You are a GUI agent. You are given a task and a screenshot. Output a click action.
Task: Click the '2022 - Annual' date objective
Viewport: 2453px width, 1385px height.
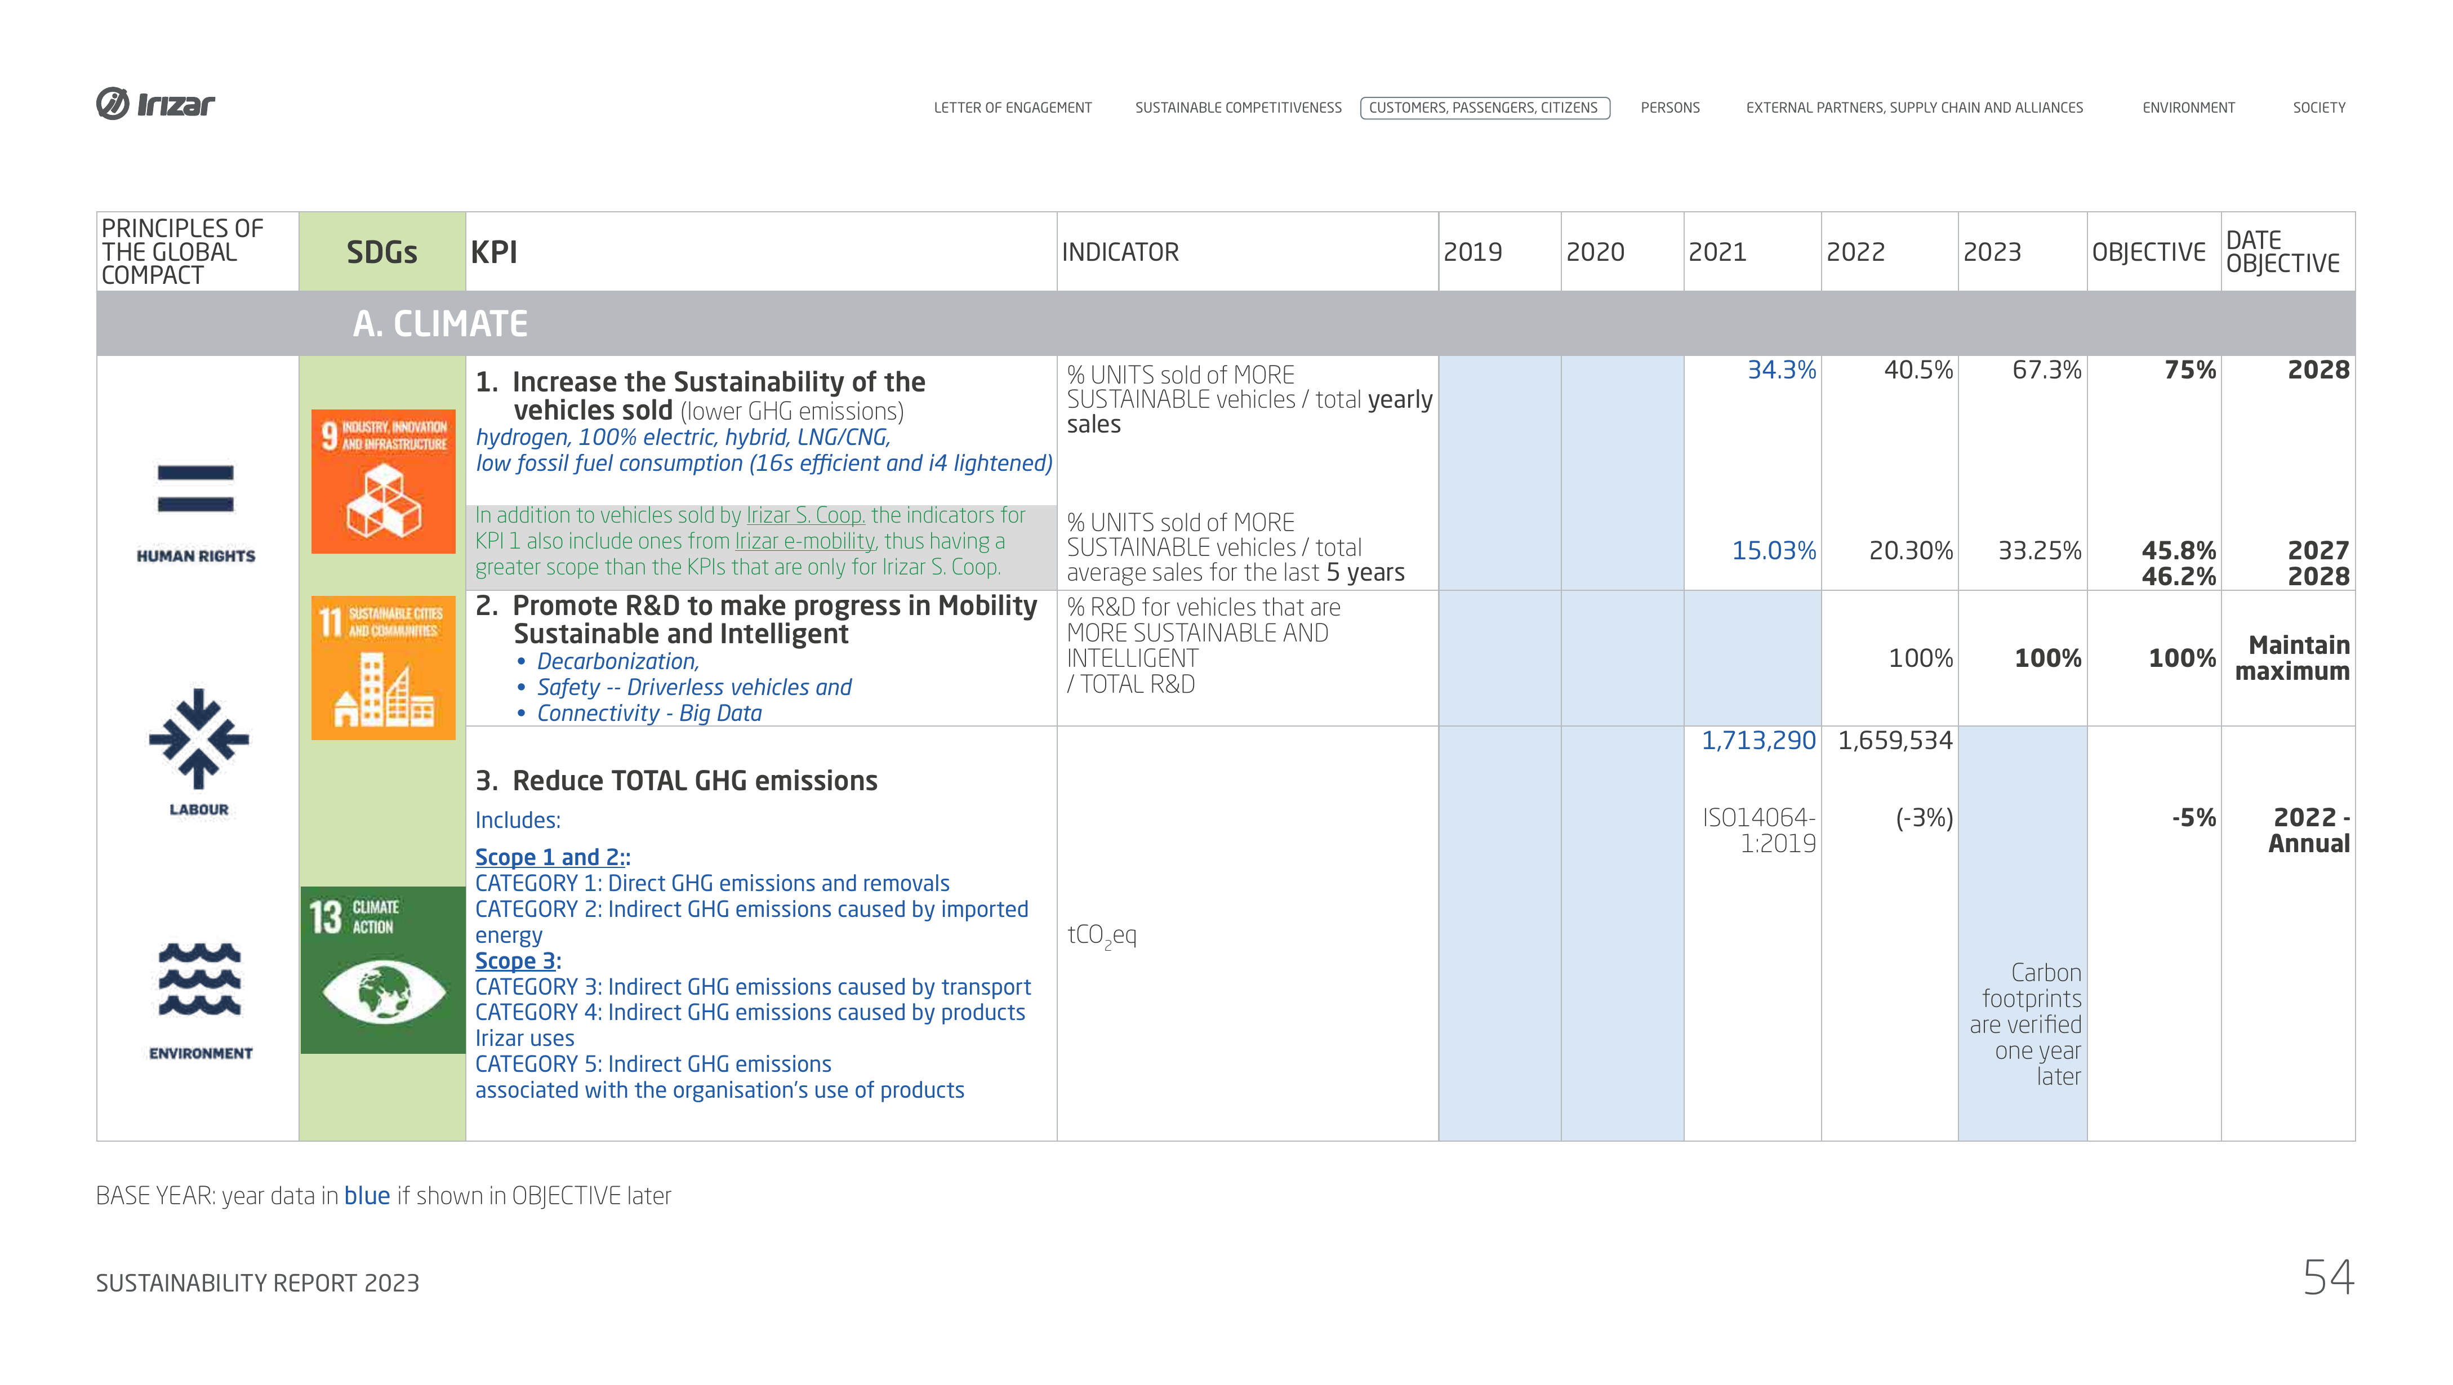pos(2309,830)
